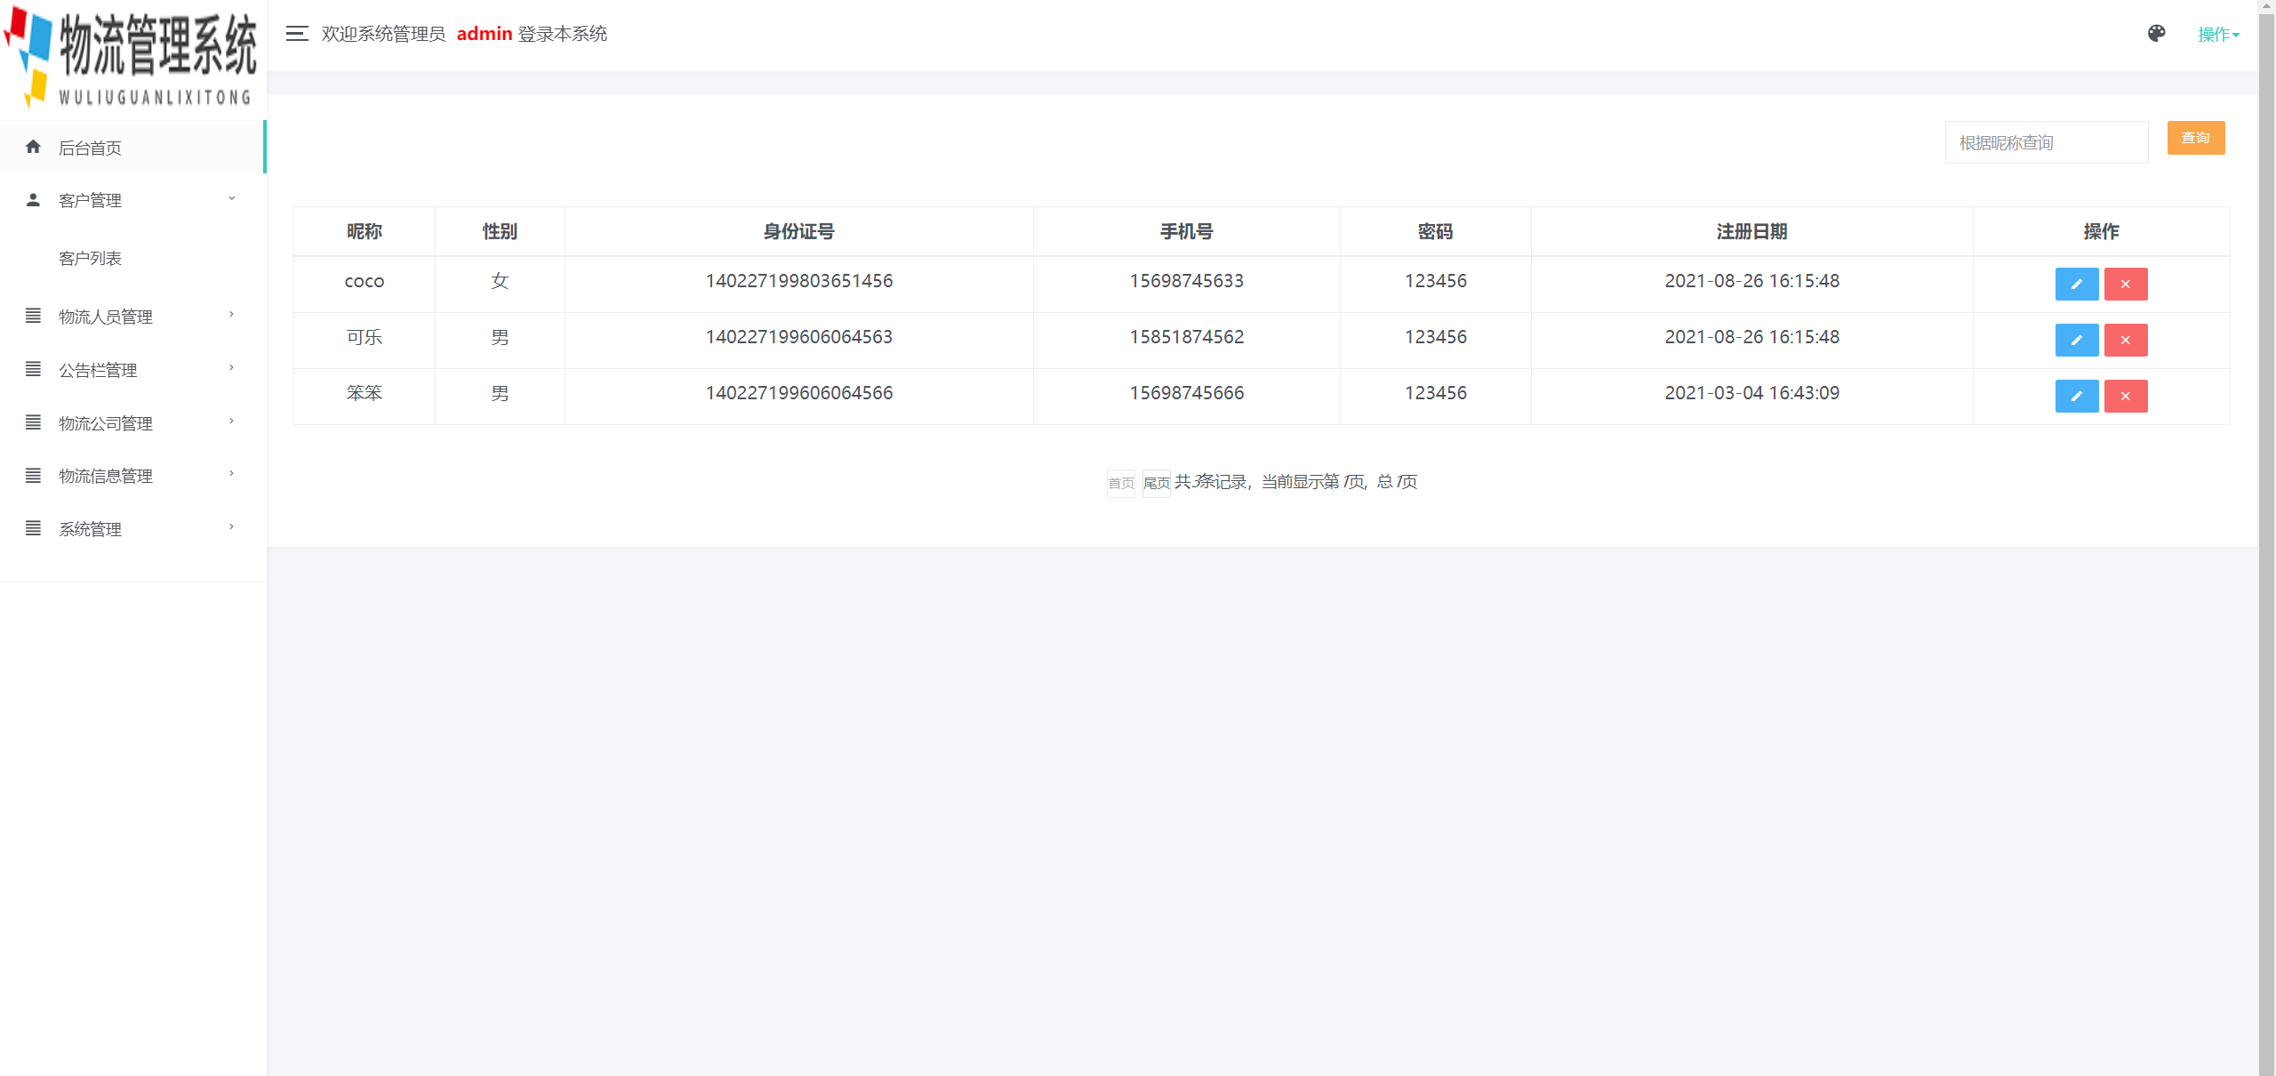The width and height of the screenshot is (2276, 1076).
Task: Go to 尾页 pagination link
Action: pyautogui.click(x=1156, y=483)
